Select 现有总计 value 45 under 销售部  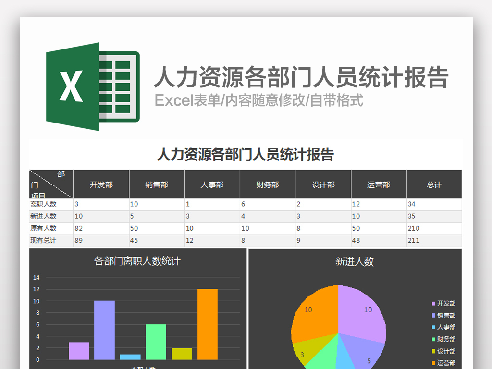point(157,241)
